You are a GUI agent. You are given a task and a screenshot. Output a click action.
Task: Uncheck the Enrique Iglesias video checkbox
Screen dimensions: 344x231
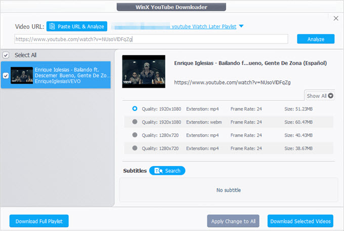pos(6,75)
